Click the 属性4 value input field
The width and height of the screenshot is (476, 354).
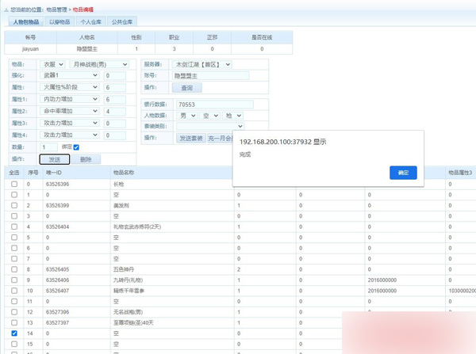[115, 135]
